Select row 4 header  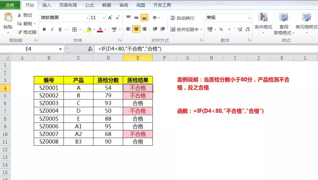pyautogui.click(x=5, y=88)
